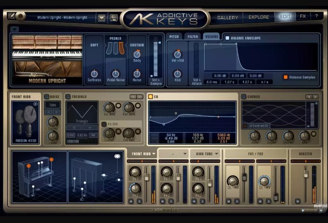
Task: Go to previous Tremolo section page
Action: point(133,97)
